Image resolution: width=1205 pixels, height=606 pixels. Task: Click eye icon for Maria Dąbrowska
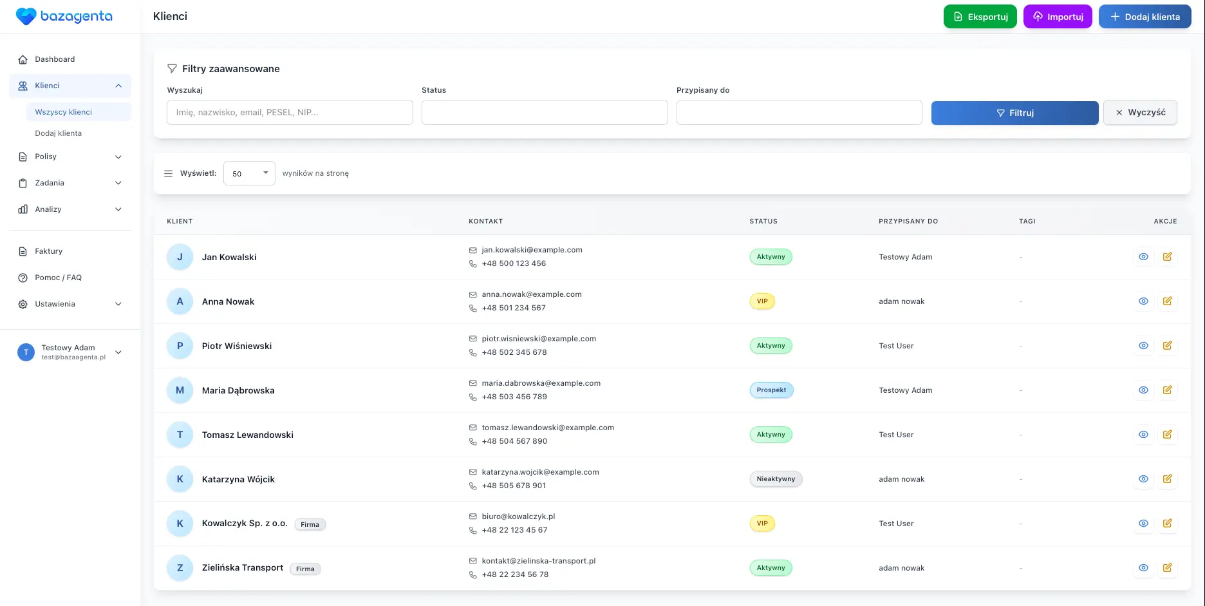pyautogui.click(x=1143, y=390)
